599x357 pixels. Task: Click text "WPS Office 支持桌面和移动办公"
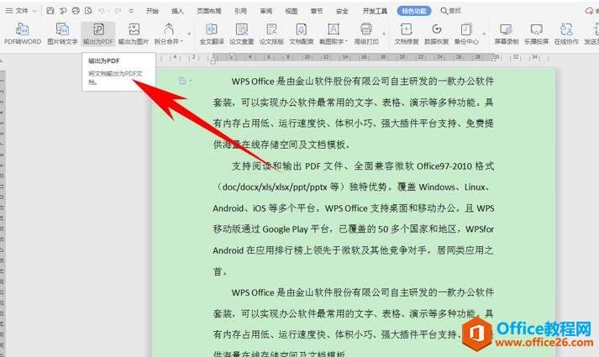pos(390,208)
